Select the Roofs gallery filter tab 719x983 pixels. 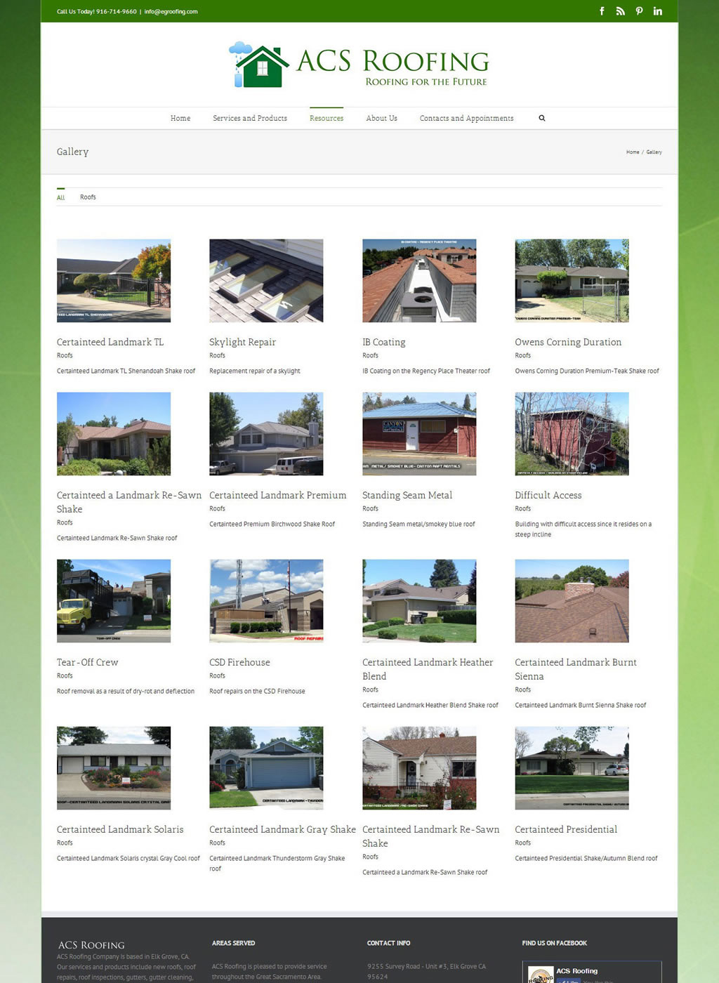click(88, 197)
